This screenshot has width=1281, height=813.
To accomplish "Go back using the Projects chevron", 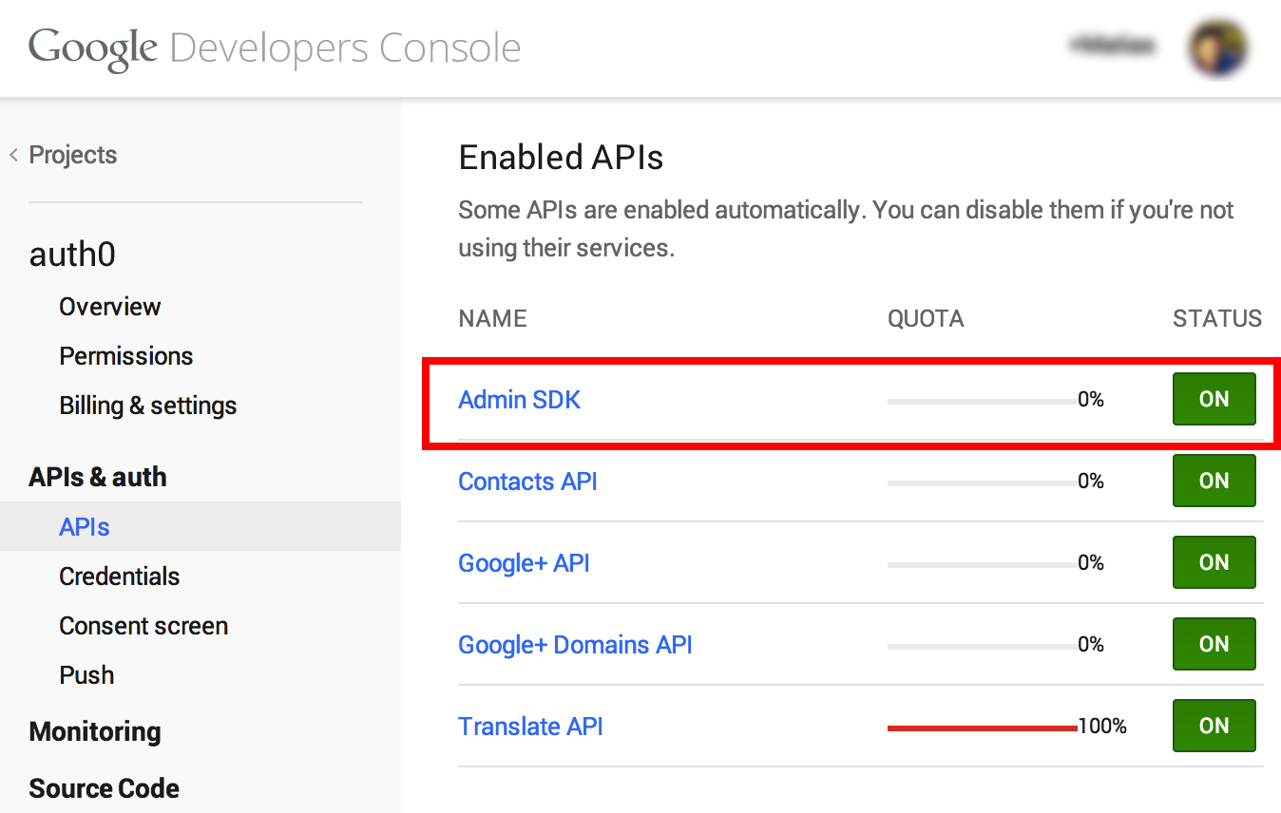I will (x=14, y=155).
